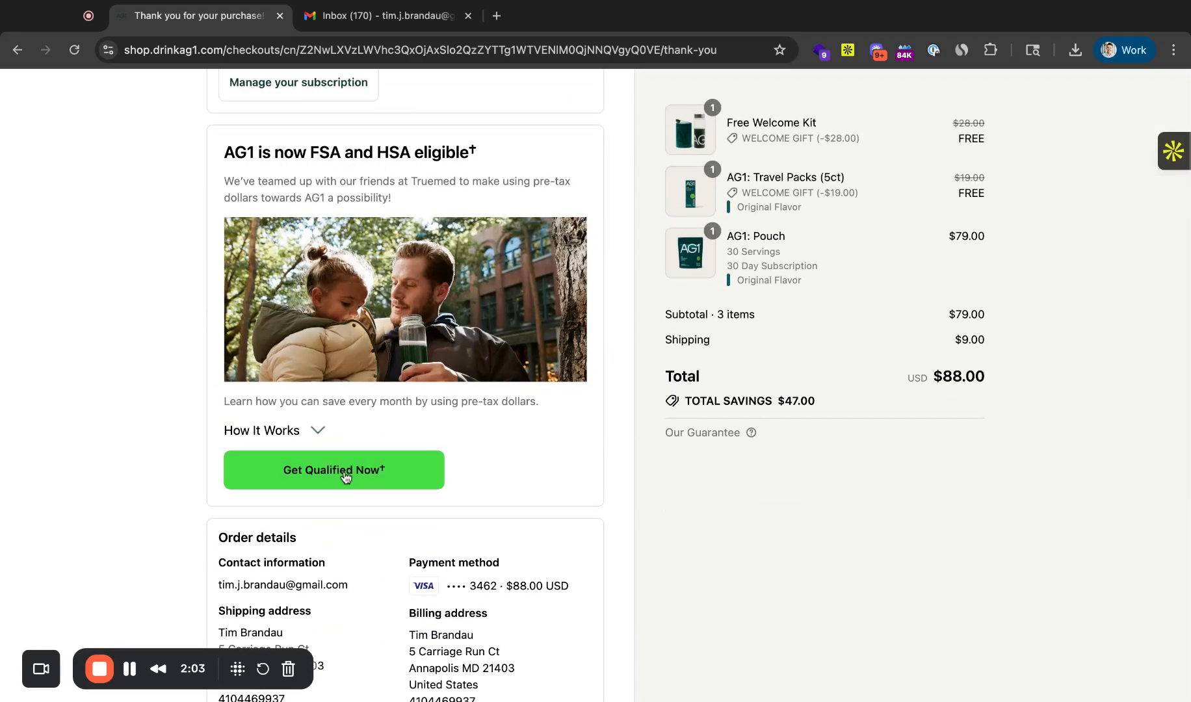Click Manage your subscription
This screenshot has height=702, width=1191.
(298, 82)
